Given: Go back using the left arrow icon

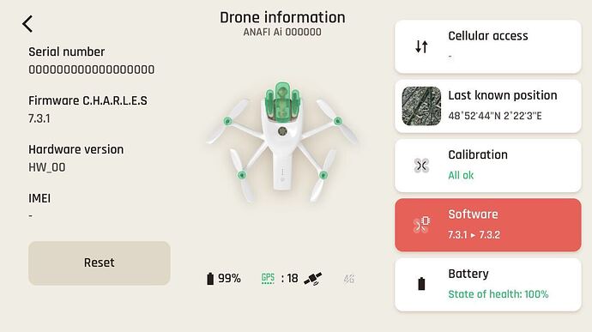Looking at the screenshot, I should pyautogui.click(x=27, y=24).
